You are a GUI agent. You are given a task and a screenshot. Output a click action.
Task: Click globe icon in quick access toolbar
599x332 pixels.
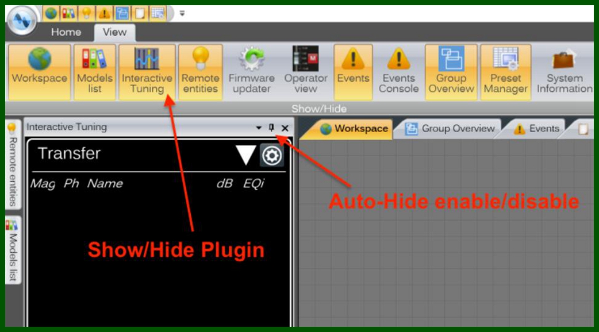(51, 13)
